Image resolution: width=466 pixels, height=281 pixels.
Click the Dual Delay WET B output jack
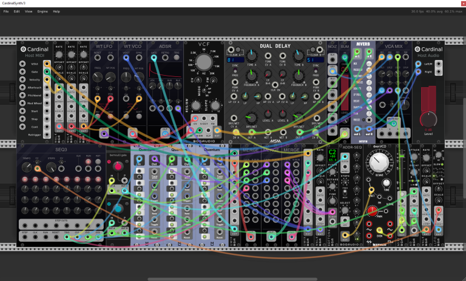point(283,132)
